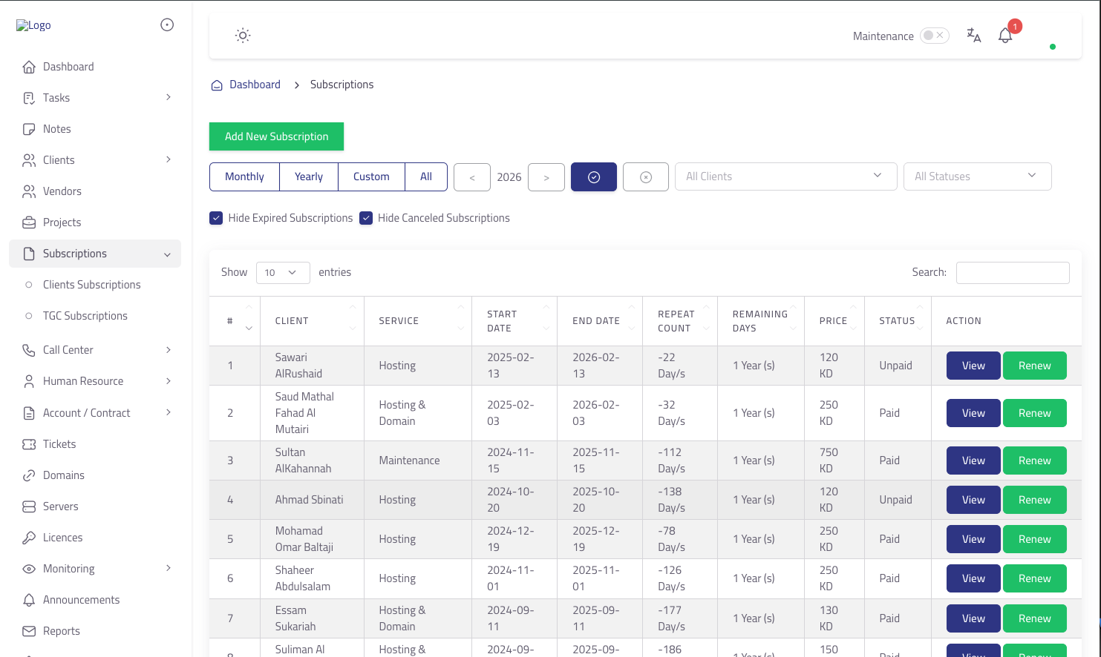Open the All Clients dropdown
Screen dimensions: 1101x657
point(785,176)
